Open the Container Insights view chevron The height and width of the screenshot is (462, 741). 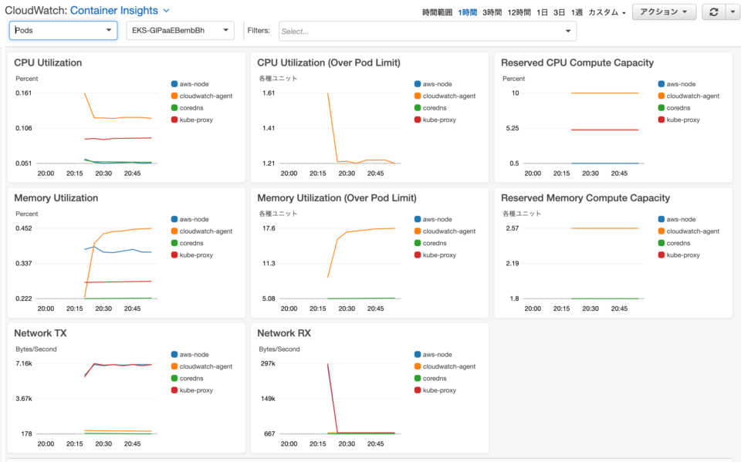tap(166, 10)
